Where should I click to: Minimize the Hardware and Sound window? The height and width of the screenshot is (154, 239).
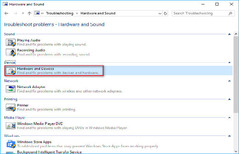point(203,4)
